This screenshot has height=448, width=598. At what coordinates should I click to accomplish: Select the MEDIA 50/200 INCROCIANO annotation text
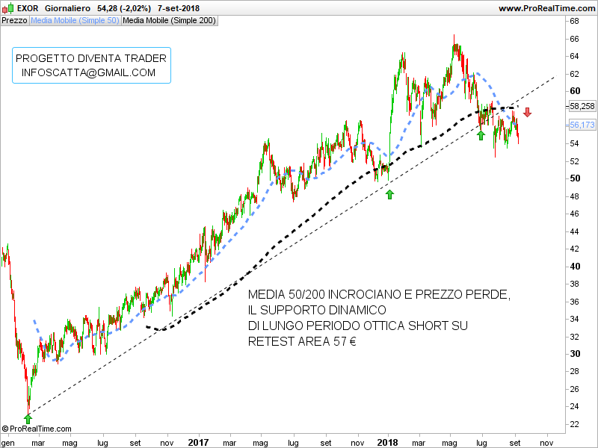click(379, 318)
